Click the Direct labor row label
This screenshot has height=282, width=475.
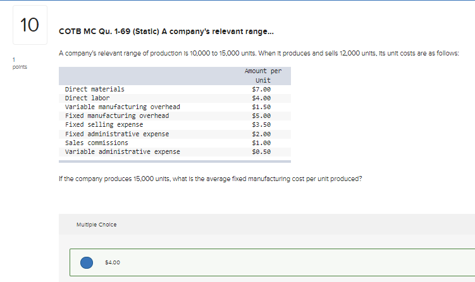87,98
